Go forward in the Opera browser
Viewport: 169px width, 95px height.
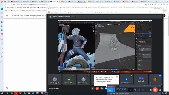point(8,4)
